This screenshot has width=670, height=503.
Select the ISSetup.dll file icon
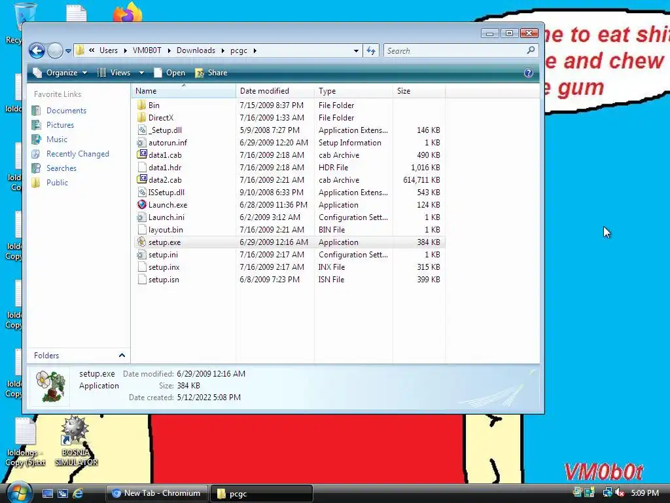click(142, 193)
